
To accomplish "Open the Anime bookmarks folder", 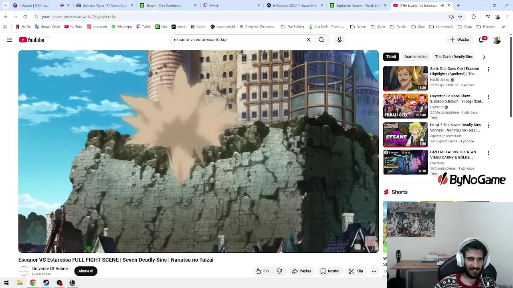I will [358, 27].
